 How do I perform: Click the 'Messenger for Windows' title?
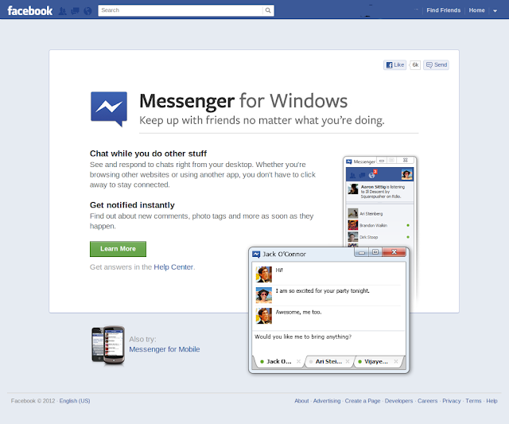click(243, 101)
